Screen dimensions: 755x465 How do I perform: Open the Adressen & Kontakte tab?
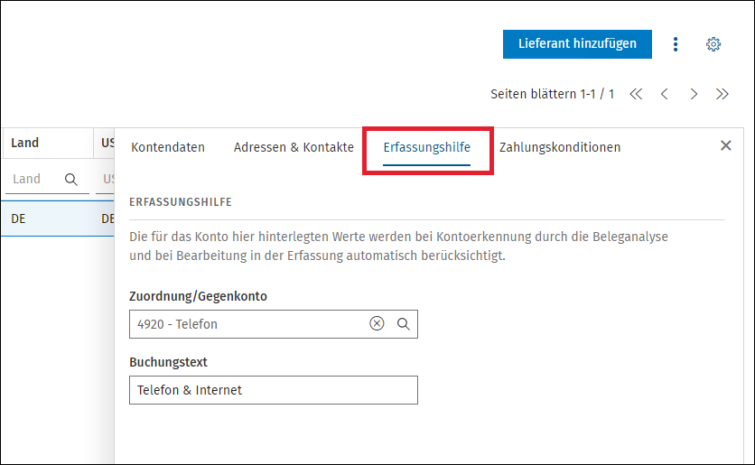(x=294, y=147)
